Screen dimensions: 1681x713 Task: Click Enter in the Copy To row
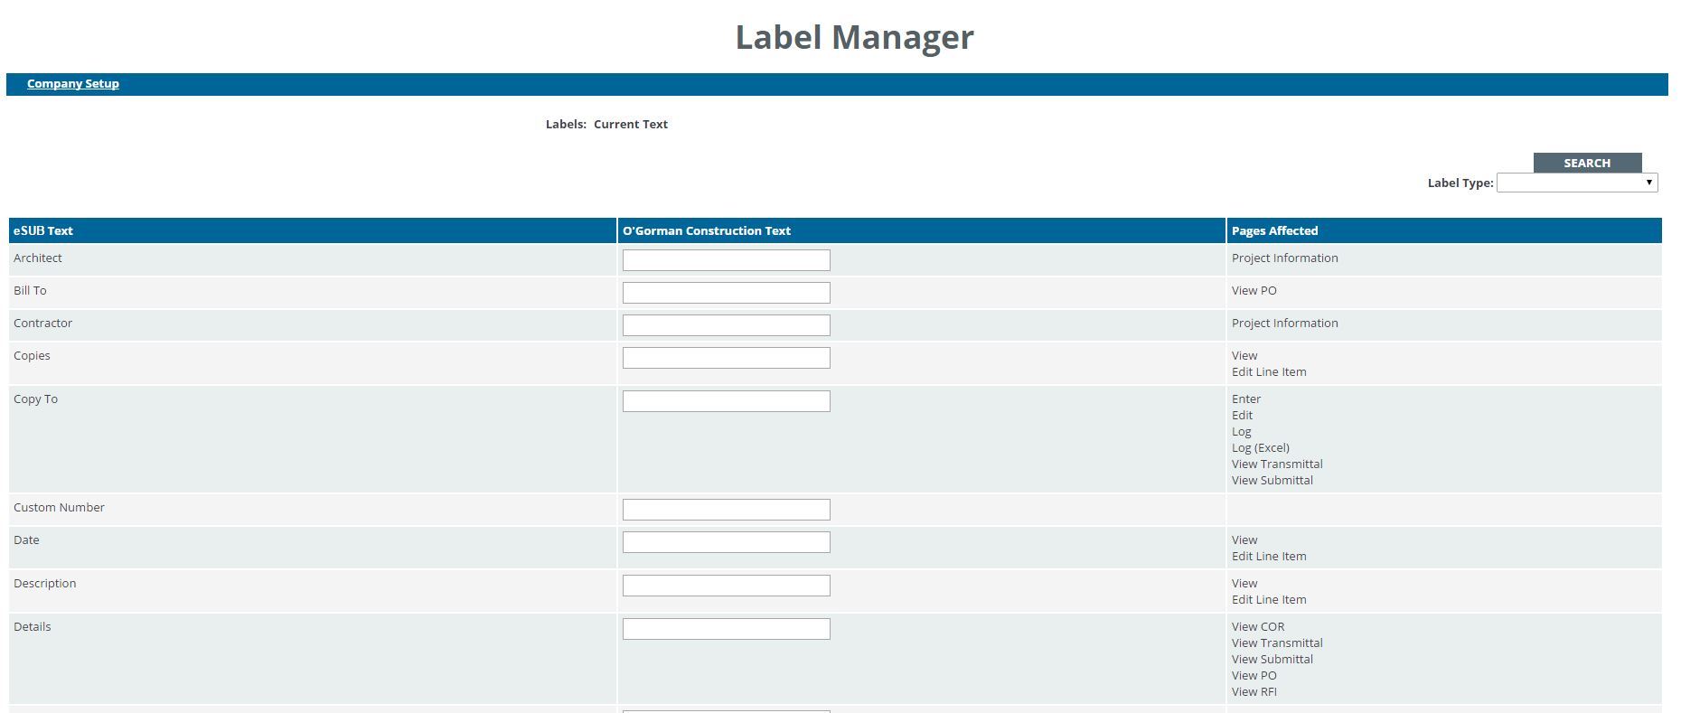click(1245, 399)
